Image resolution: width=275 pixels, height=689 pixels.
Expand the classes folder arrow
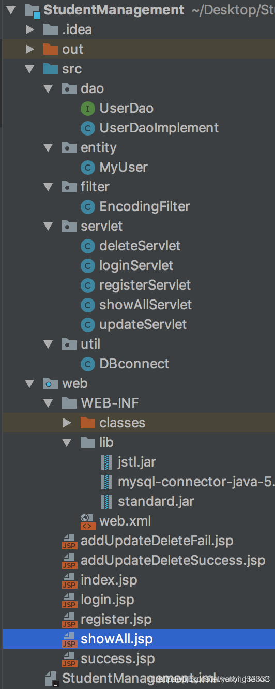point(67,423)
